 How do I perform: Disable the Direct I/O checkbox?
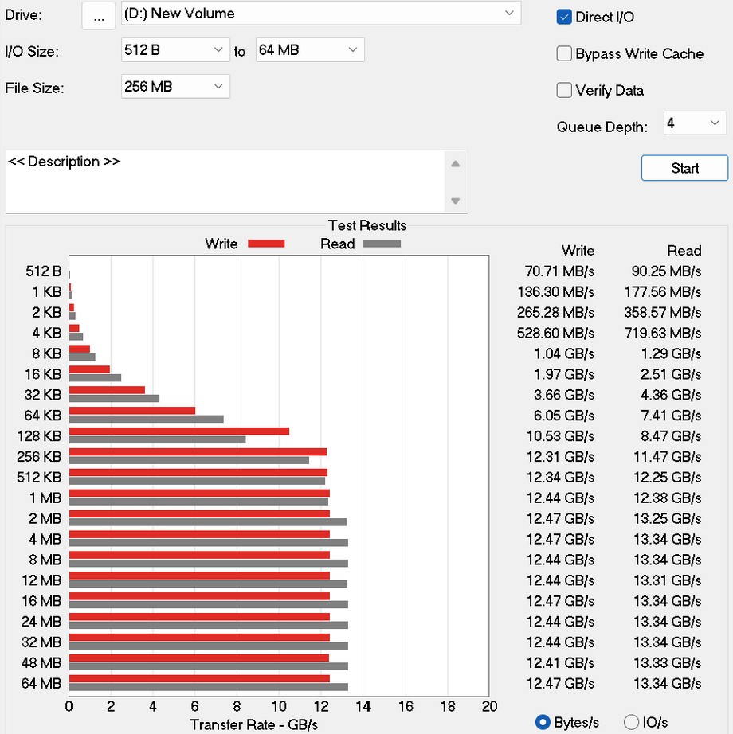[564, 18]
